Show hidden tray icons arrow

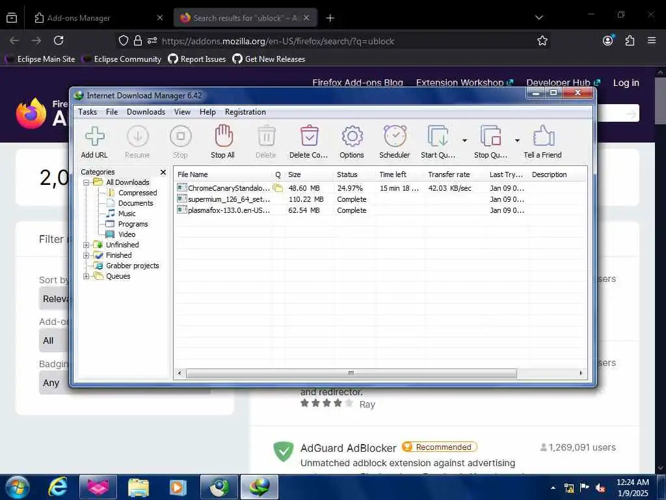tap(553, 488)
